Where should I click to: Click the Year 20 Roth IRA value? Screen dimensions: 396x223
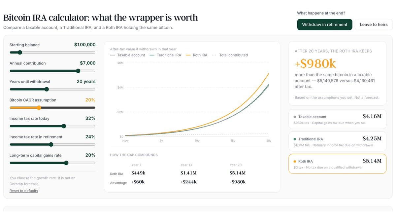238,173
